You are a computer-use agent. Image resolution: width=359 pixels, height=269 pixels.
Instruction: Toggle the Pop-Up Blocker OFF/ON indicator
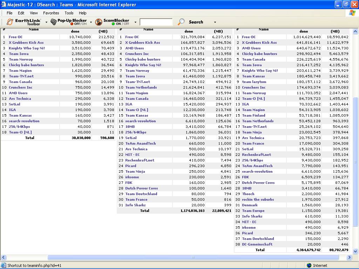tap(79, 24)
